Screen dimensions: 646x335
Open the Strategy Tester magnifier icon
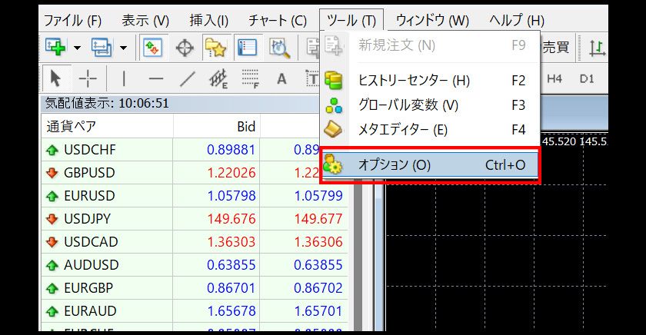point(278,48)
